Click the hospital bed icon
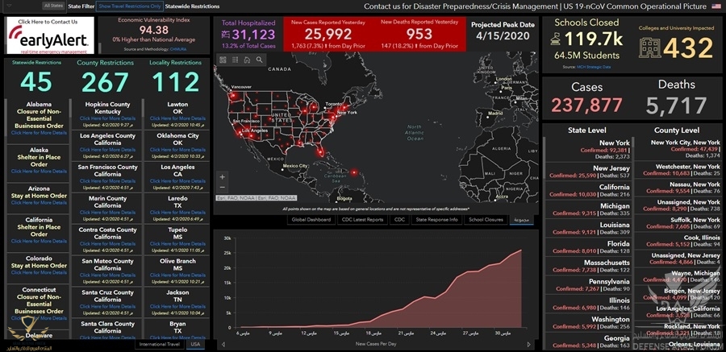The image size is (726, 352). click(226, 35)
